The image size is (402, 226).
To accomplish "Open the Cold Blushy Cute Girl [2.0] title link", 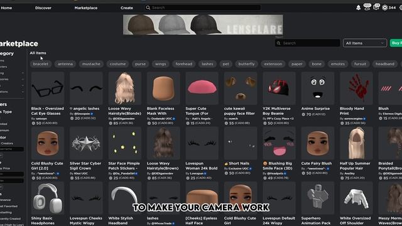I will tap(47, 166).
